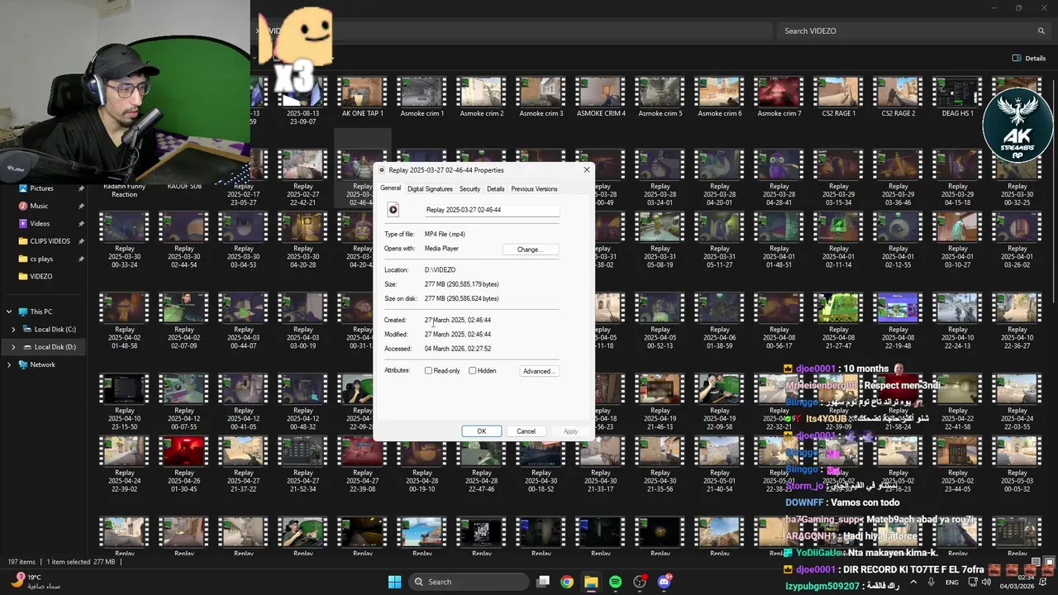Screen dimensions: 1058x595
Task: Open Spotify from the taskbar
Action: [615, 582]
